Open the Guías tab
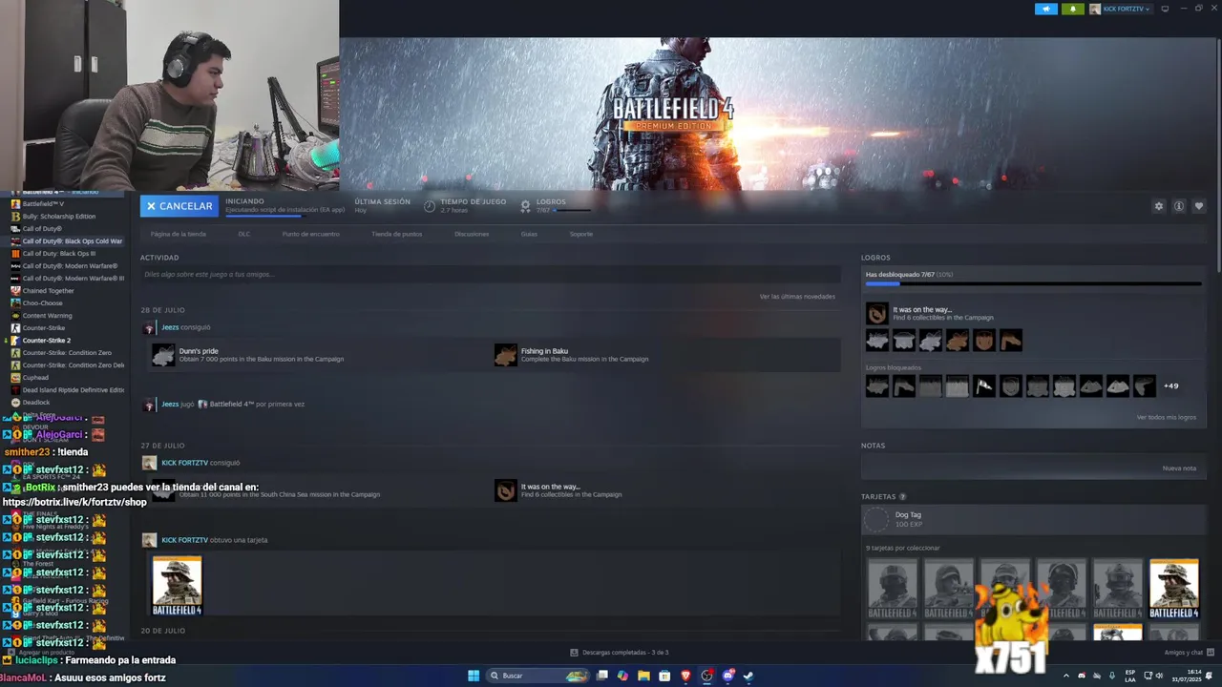The width and height of the screenshot is (1222, 687). (x=529, y=234)
